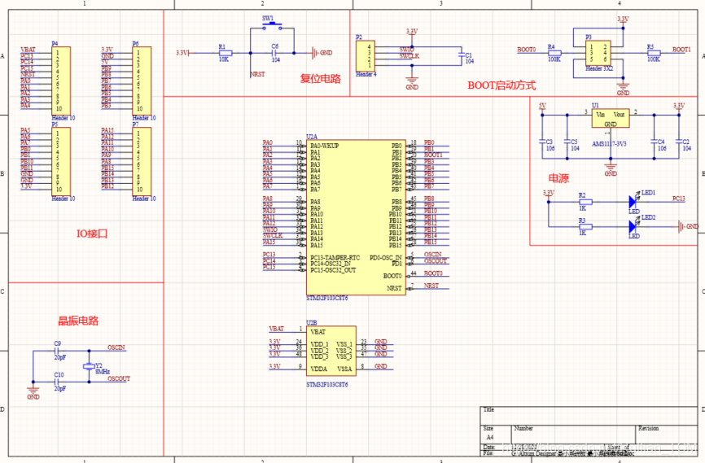Select the Y2 8MHz crystal

(x=89, y=366)
